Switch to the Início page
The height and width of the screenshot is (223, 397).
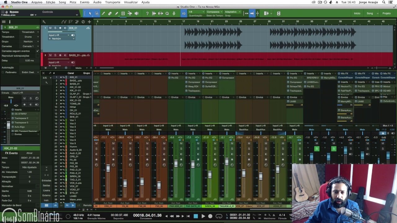[357, 13]
